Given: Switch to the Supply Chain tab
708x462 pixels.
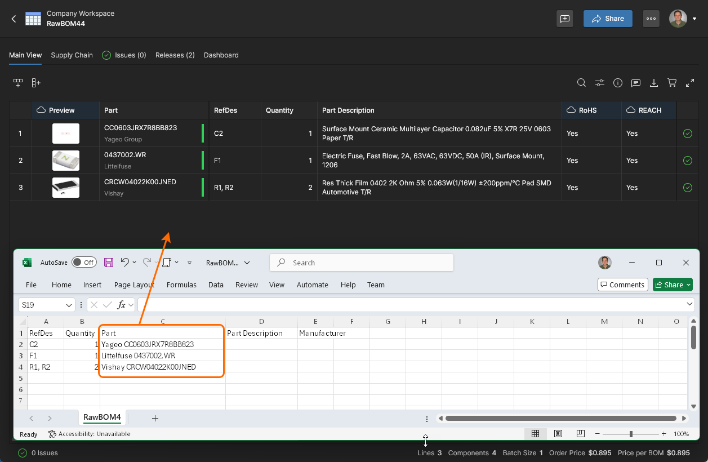Looking at the screenshot, I should (72, 55).
